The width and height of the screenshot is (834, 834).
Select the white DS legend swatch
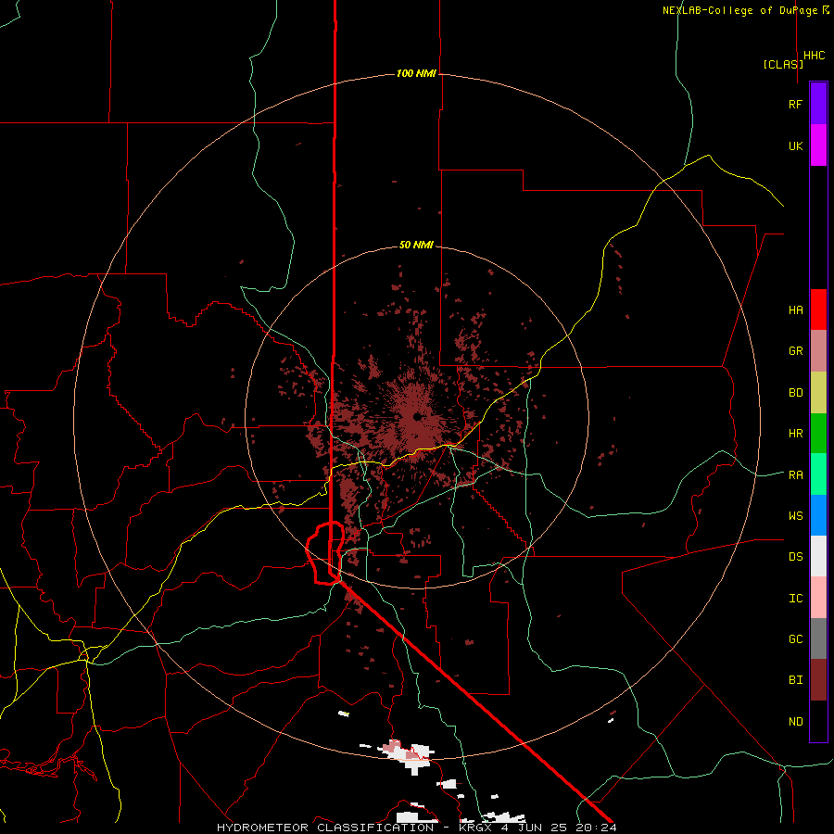click(818, 556)
